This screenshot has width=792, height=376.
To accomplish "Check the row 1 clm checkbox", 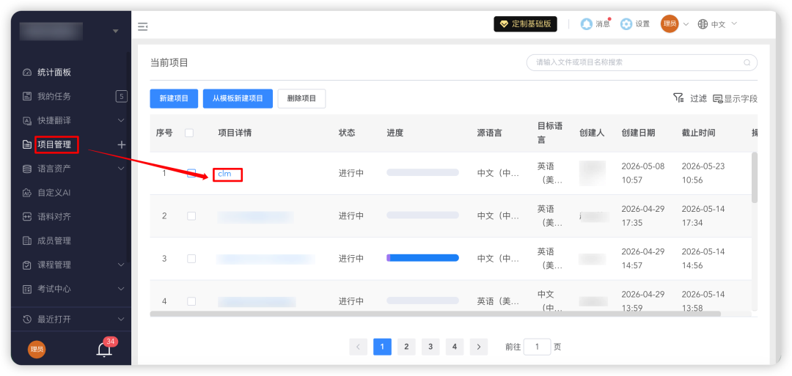I will coord(191,173).
